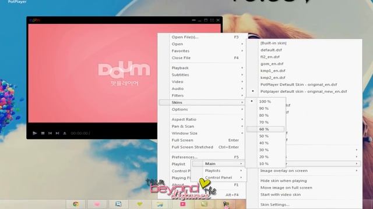
Task: Toggle Hide skin when playing
Action: coord(283,181)
